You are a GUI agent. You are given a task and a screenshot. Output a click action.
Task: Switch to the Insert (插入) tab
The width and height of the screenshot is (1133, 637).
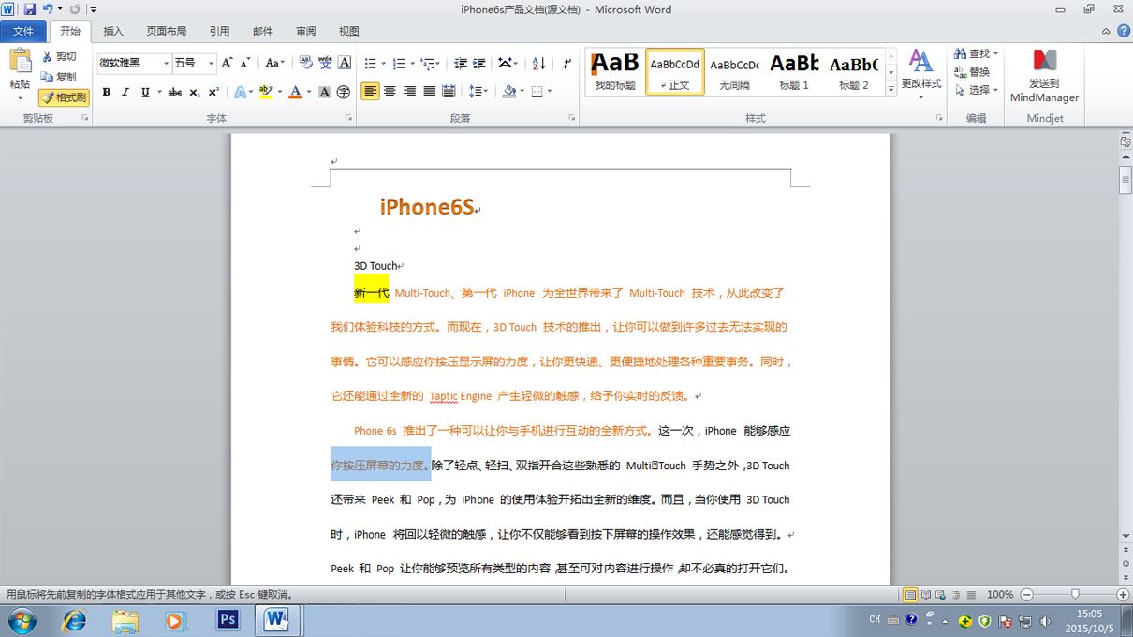point(113,32)
